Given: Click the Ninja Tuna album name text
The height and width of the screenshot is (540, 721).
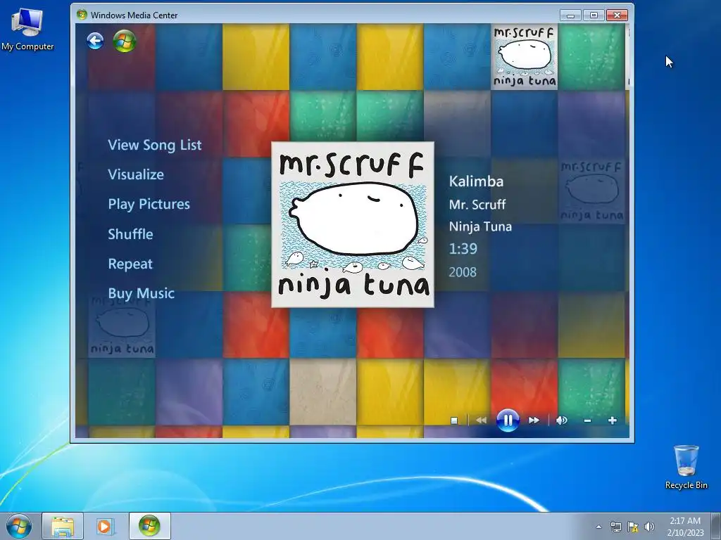Looking at the screenshot, I should click(x=480, y=226).
